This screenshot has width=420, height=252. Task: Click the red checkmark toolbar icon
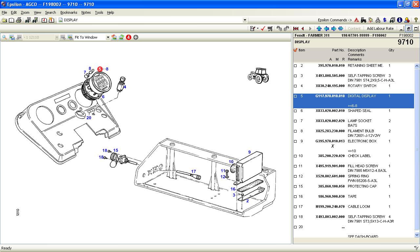coord(263,28)
